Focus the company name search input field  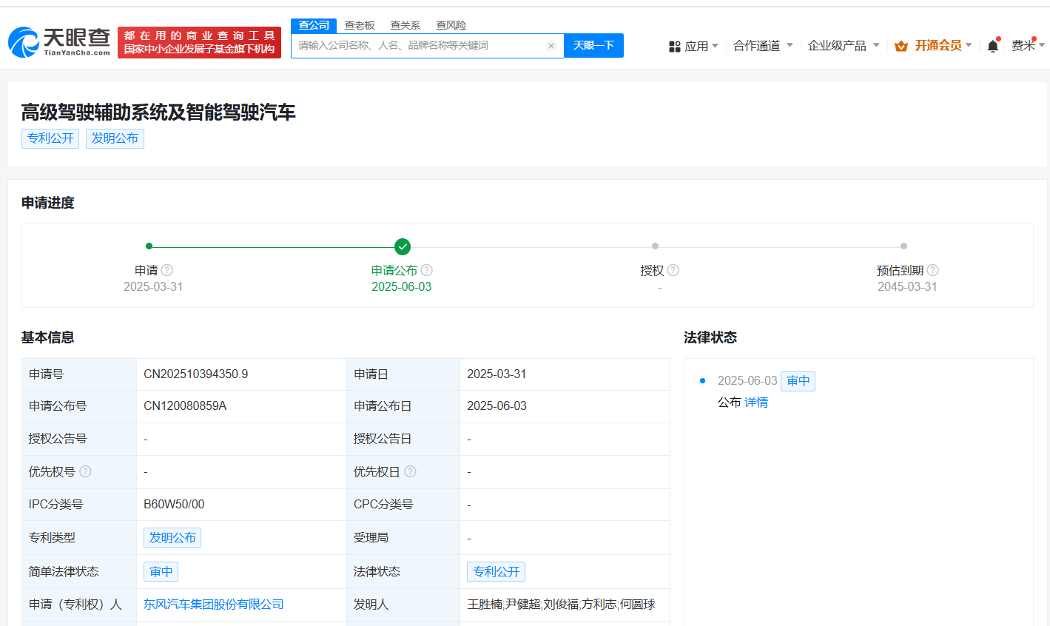418,46
